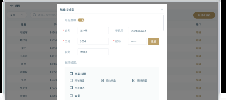Check the 商品权限 checkbox

(71, 74)
